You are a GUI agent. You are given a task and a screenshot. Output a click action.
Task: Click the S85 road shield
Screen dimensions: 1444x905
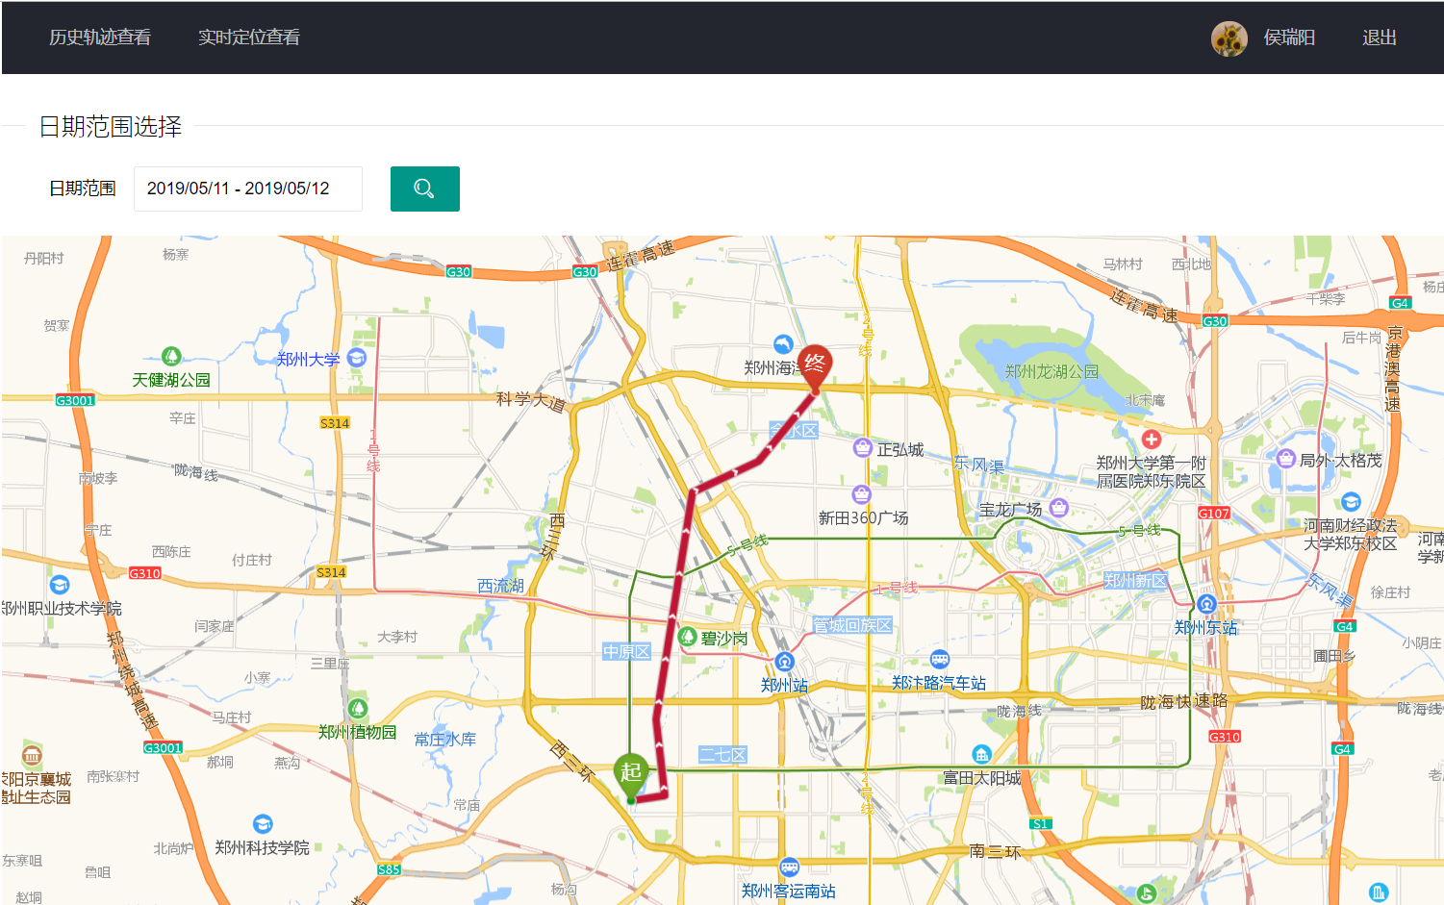(389, 869)
